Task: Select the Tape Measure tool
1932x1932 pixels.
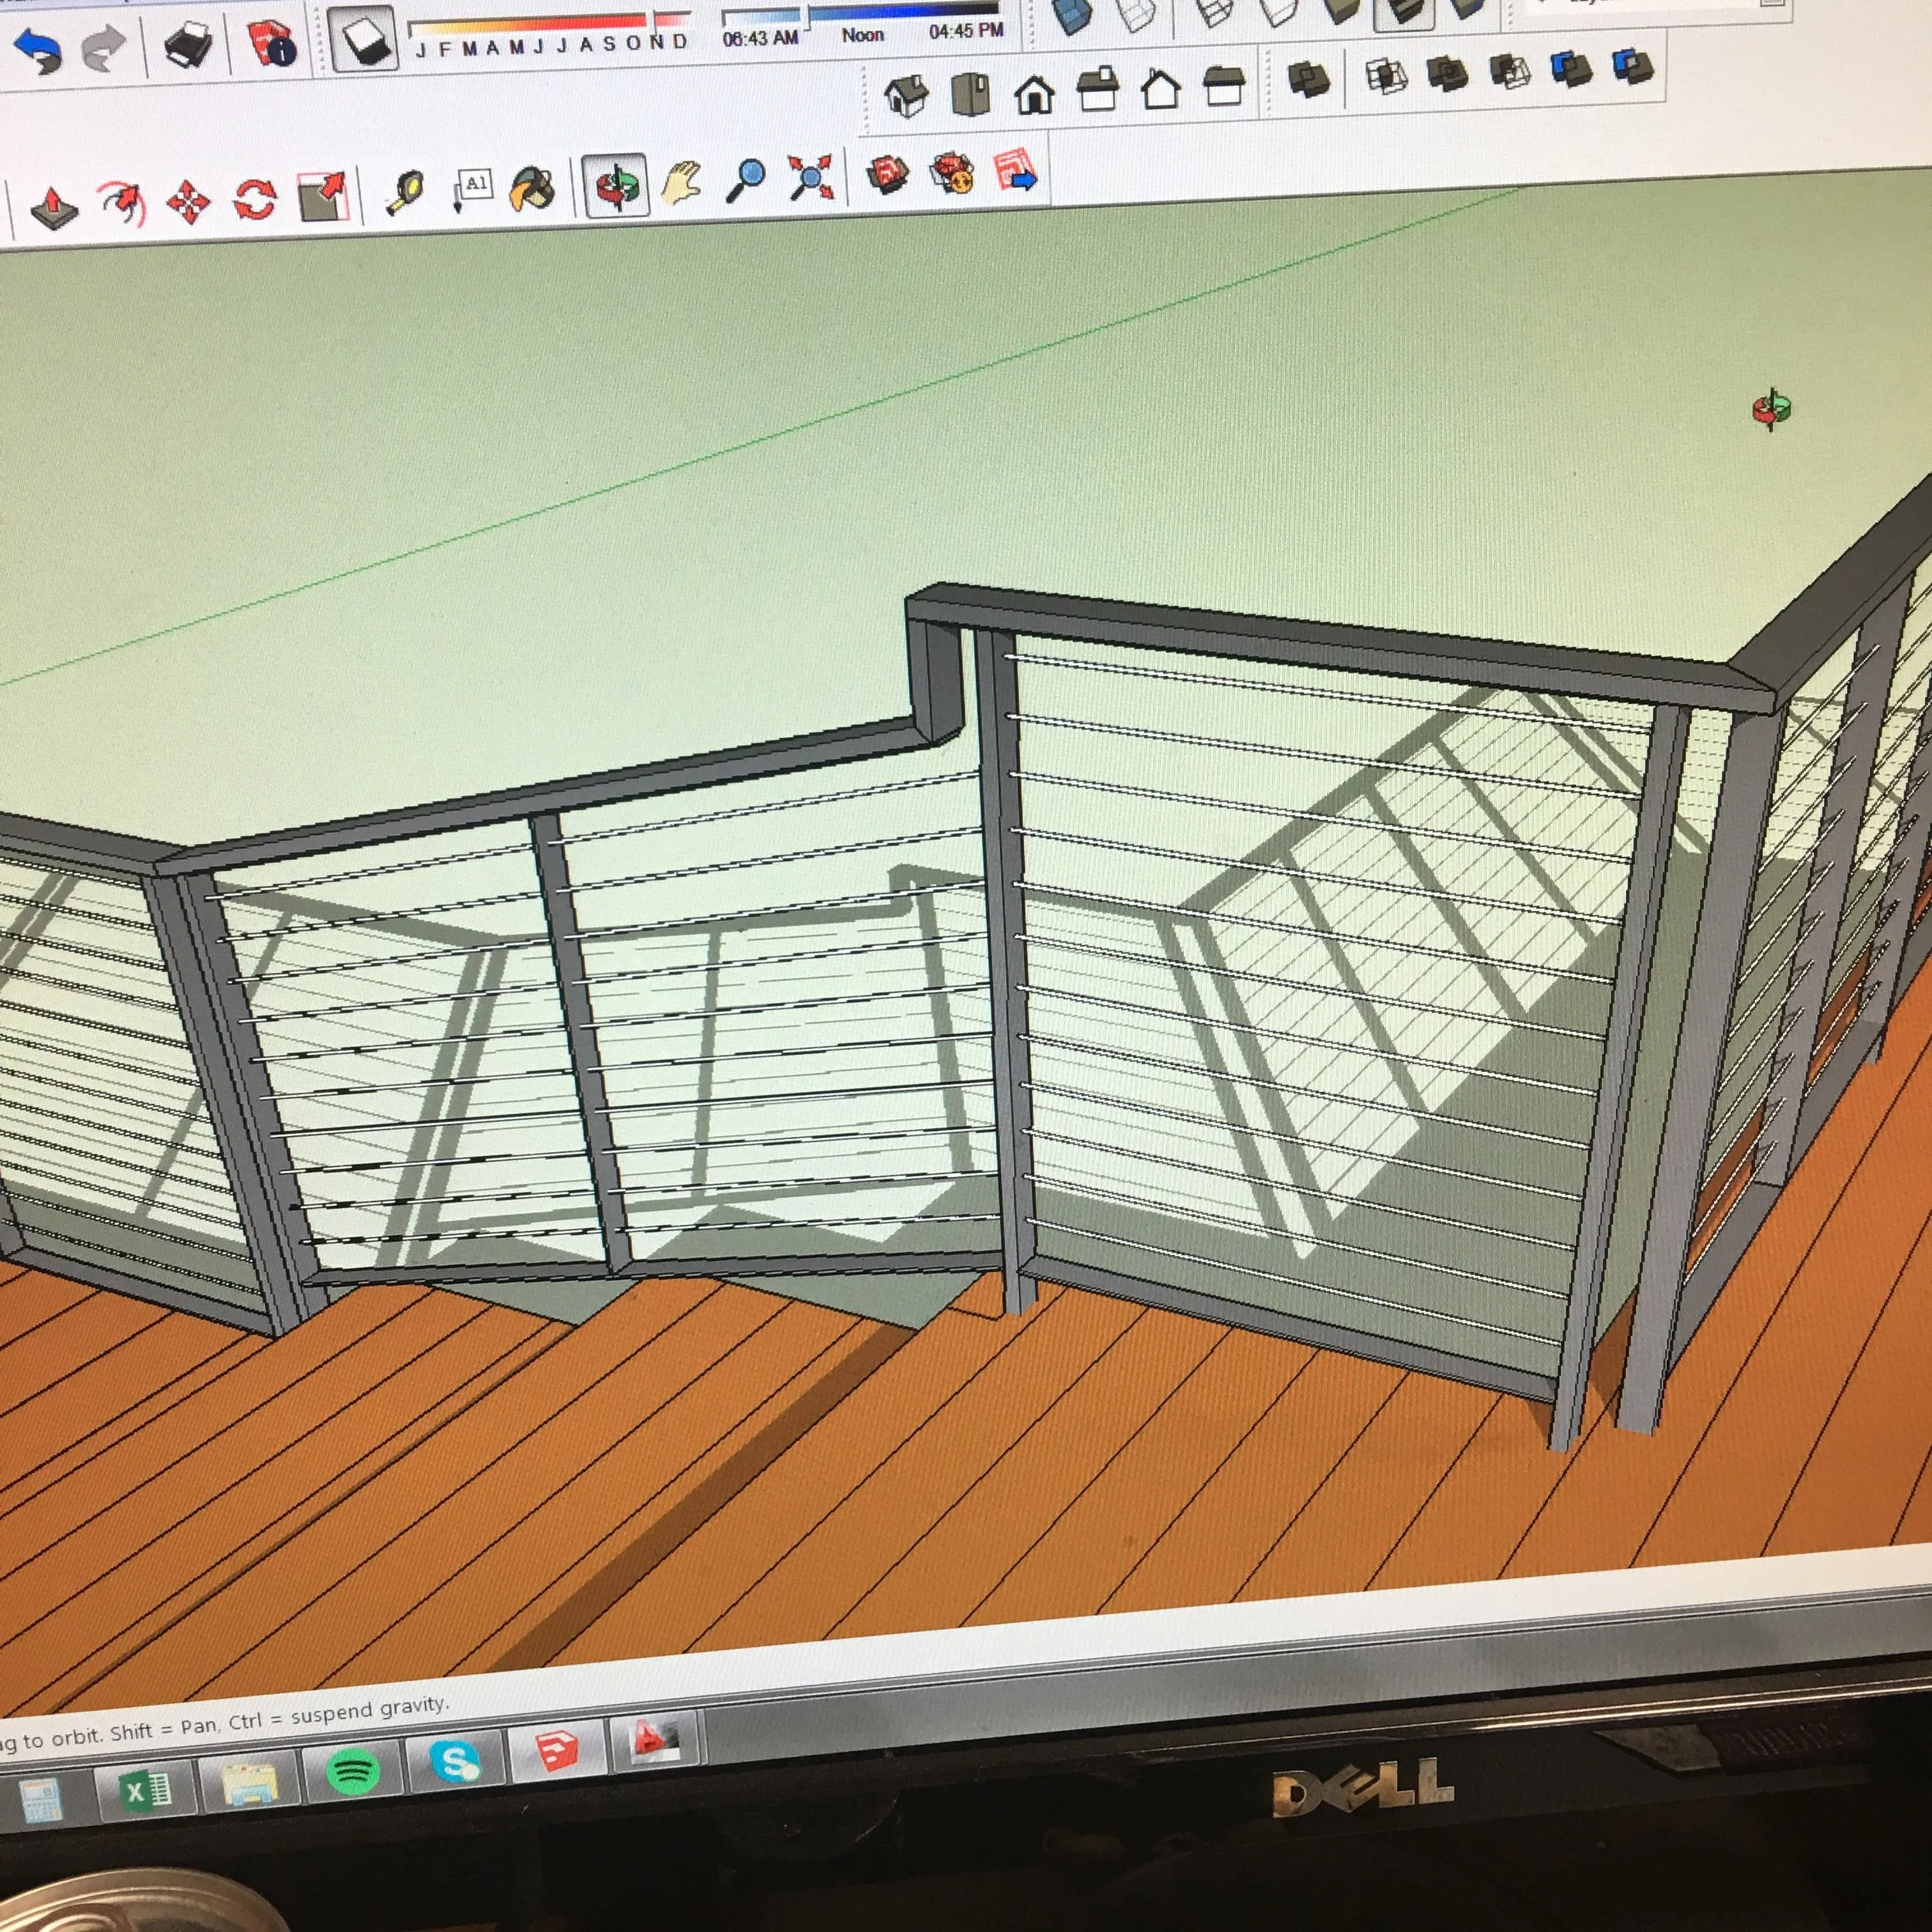Action: [405, 192]
